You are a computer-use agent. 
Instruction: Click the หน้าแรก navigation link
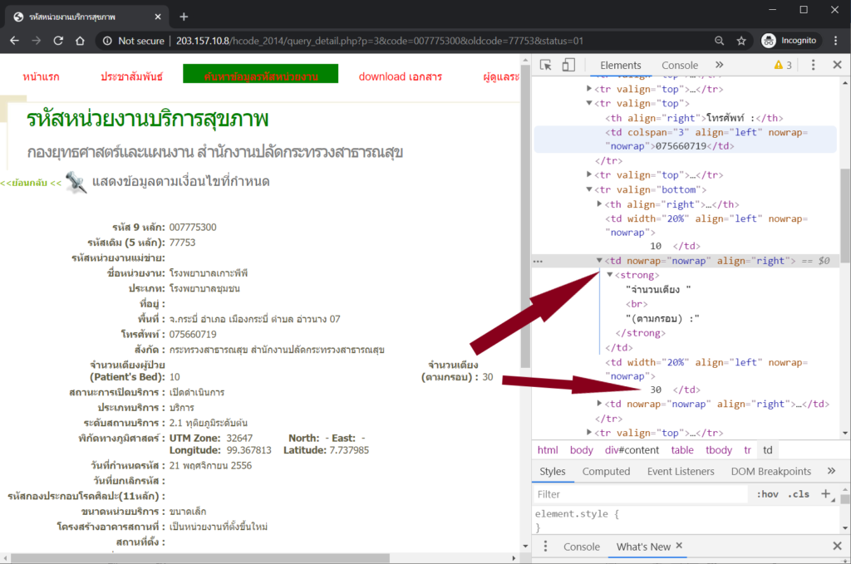pos(41,76)
